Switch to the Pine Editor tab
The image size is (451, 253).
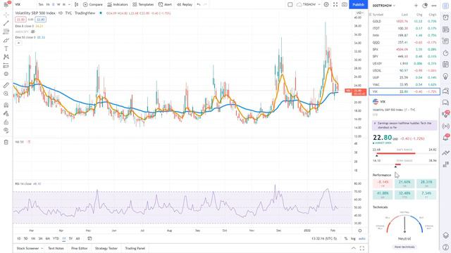tap(80, 248)
